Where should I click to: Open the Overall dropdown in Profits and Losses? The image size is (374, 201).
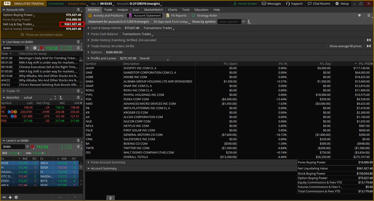[153, 58]
